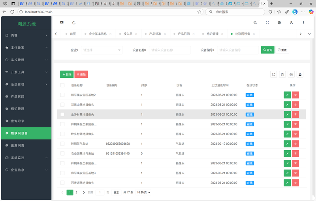Click the 设备名称 input field
The height and width of the screenshot is (201, 316).
(x=170, y=50)
